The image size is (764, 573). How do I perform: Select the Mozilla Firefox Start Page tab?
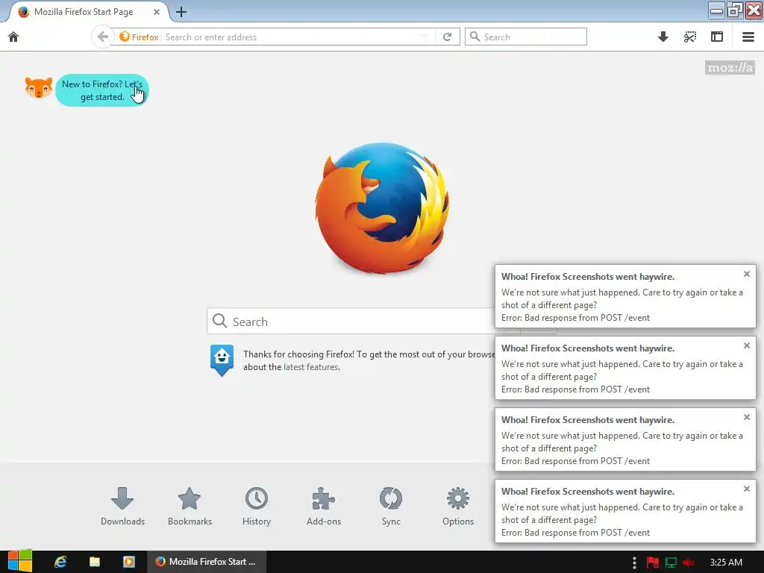coord(87,12)
